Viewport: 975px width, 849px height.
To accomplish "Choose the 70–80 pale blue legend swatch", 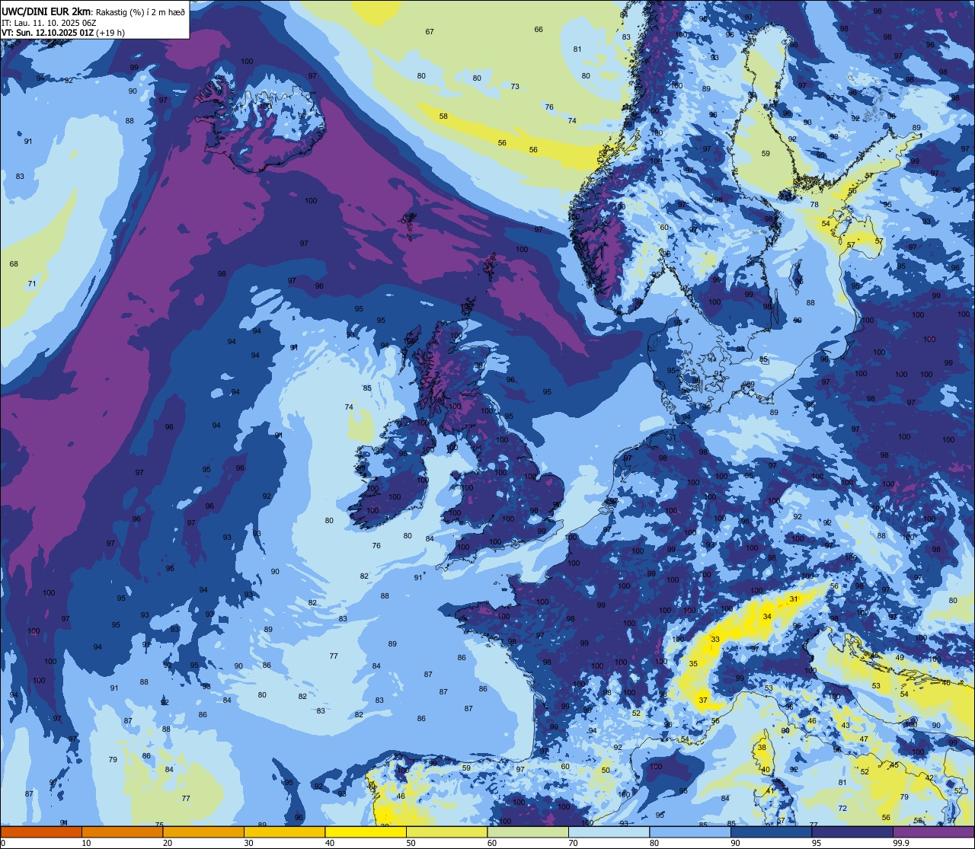I will 609,831.
